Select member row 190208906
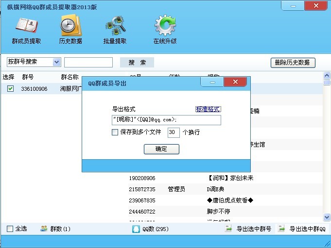 [x=225, y=178]
